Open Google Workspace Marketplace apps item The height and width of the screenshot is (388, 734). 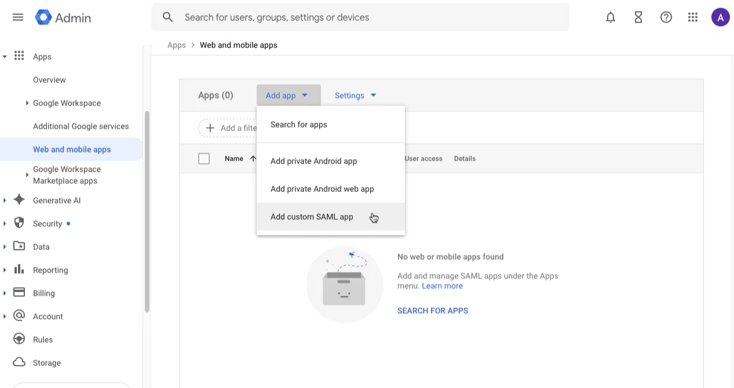[67, 175]
